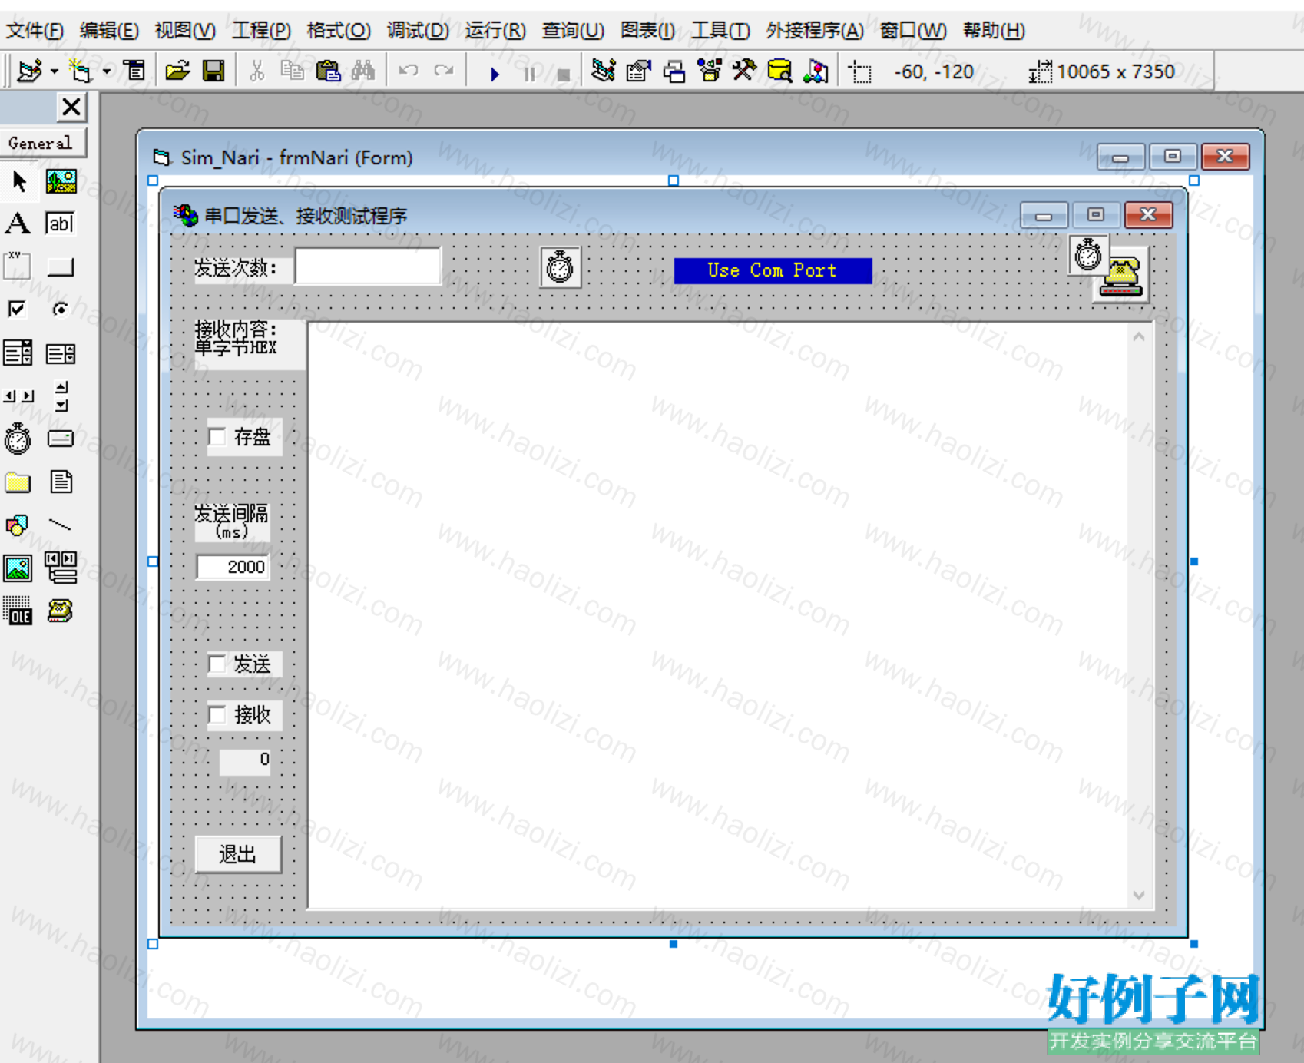Open Find with the binoculars icon
Screen dimensions: 1304x1063
tap(363, 71)
